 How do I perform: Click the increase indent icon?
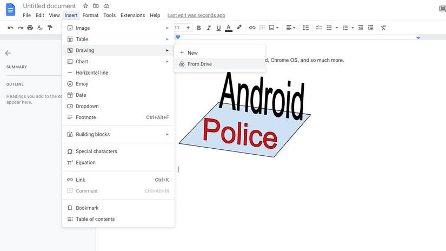370,28
